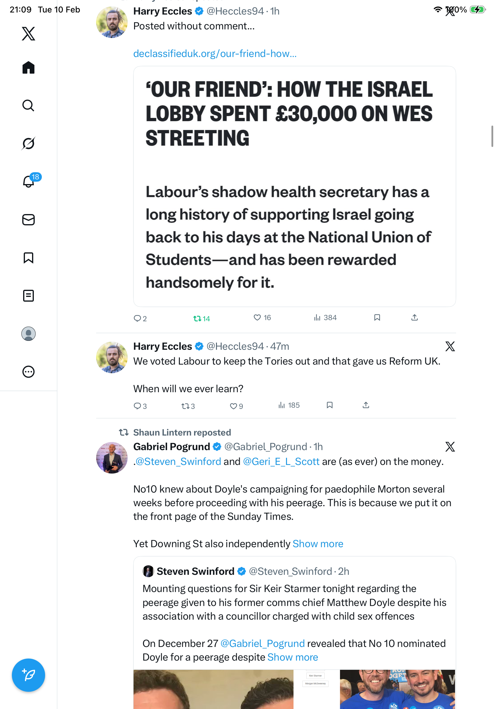Expand Steven Swinford's quoted post text
The height and width of the screenshot is (709, 495).
[x=292, y=657]
